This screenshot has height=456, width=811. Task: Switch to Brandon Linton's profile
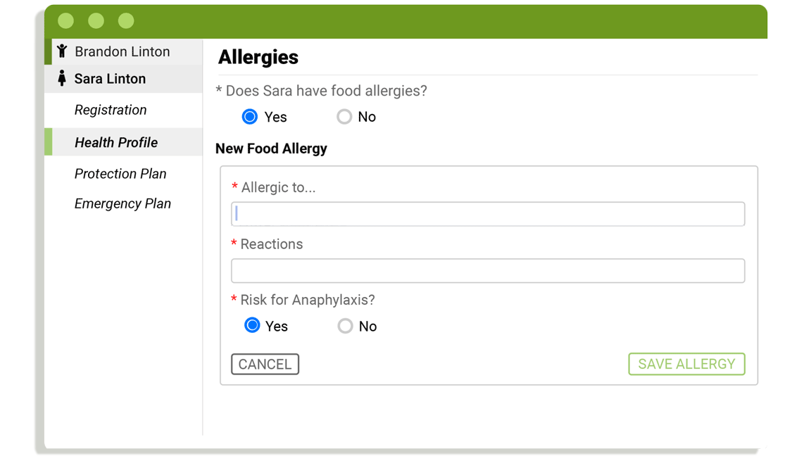(x=124, y=51)
